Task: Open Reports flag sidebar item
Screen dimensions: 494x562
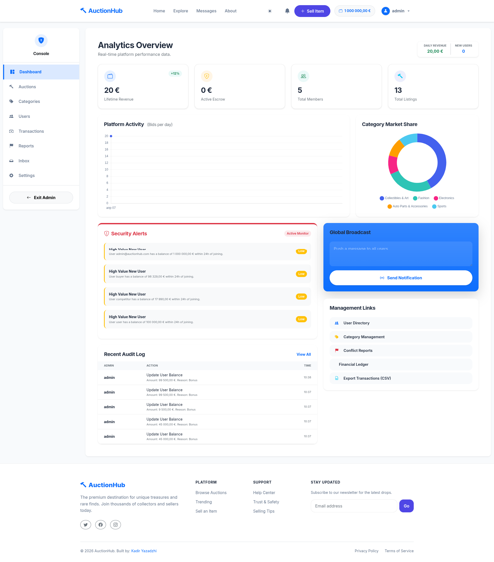Action: pyautogui.click(x=41, y=146)
